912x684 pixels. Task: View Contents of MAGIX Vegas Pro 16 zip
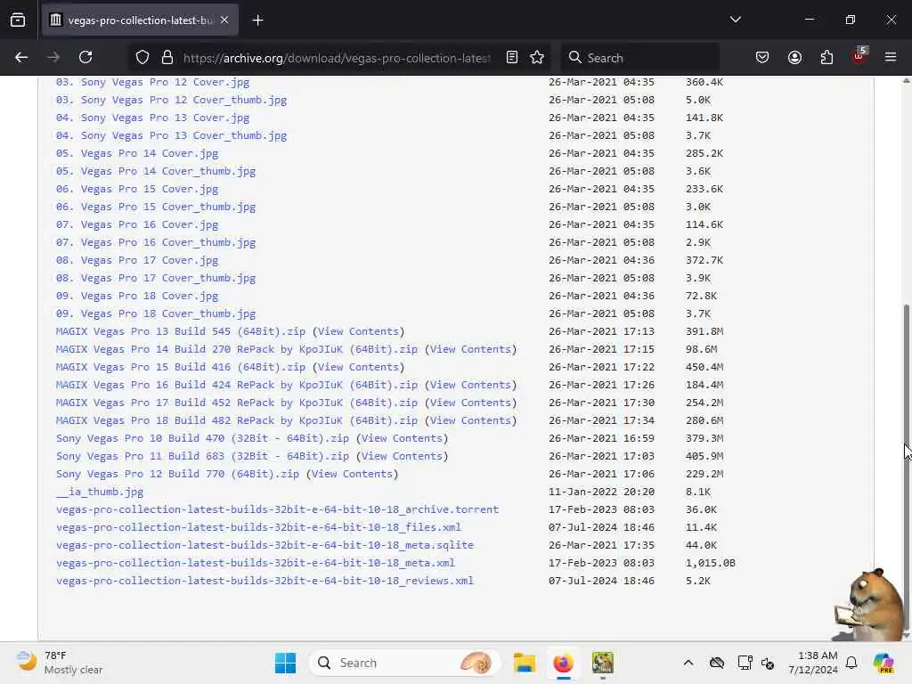[x=470, y=385]
